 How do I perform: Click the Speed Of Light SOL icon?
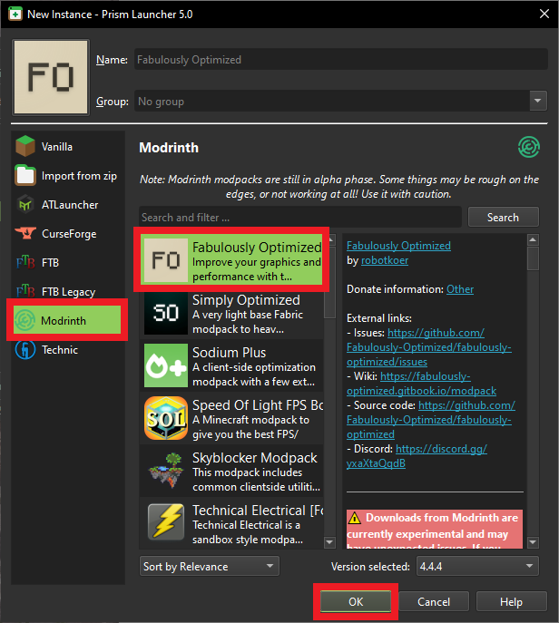click(x=166, y=418)
